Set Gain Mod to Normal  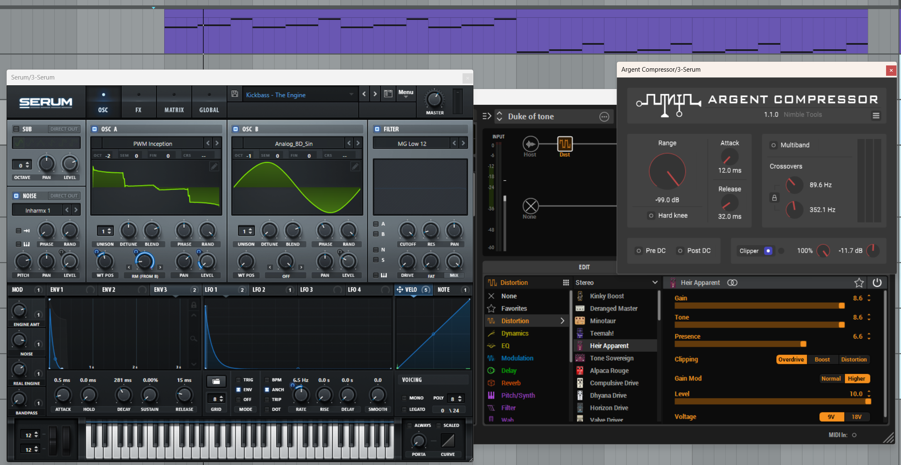831,378
